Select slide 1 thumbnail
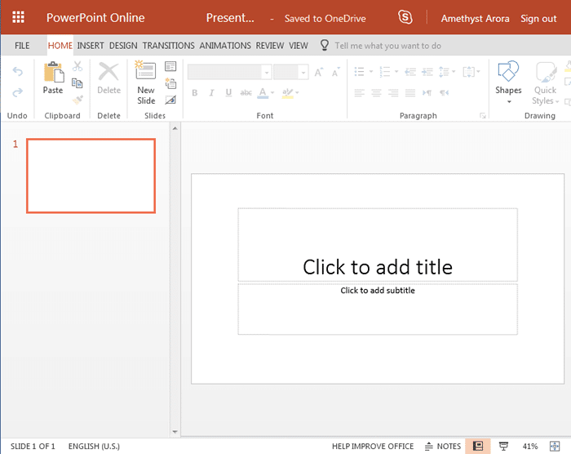The height and width of the screenshot is (454, 571). click(91, 176)
